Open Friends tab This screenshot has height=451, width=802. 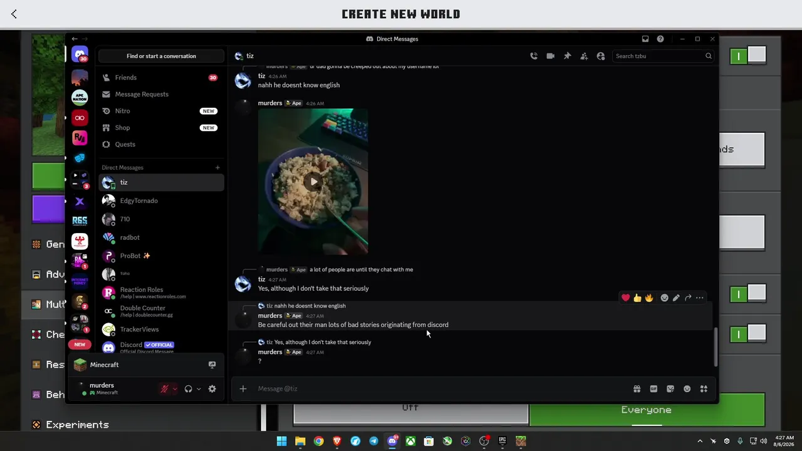161,77
